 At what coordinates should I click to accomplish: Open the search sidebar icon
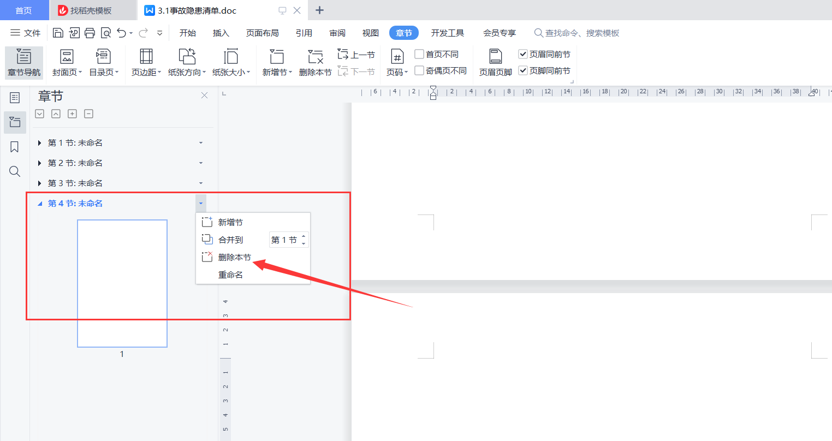click(x=15, y=171)
